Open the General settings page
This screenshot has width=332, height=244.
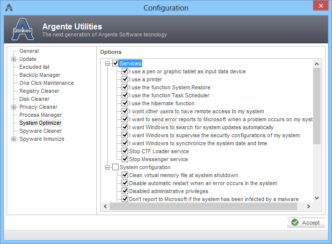29,51
